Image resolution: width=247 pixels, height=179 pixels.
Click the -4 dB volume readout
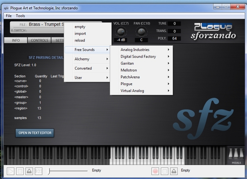[121, 40]
